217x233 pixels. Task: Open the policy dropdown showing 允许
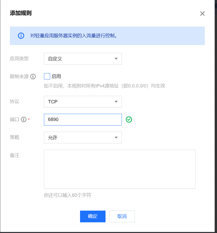tap(83, 137)
